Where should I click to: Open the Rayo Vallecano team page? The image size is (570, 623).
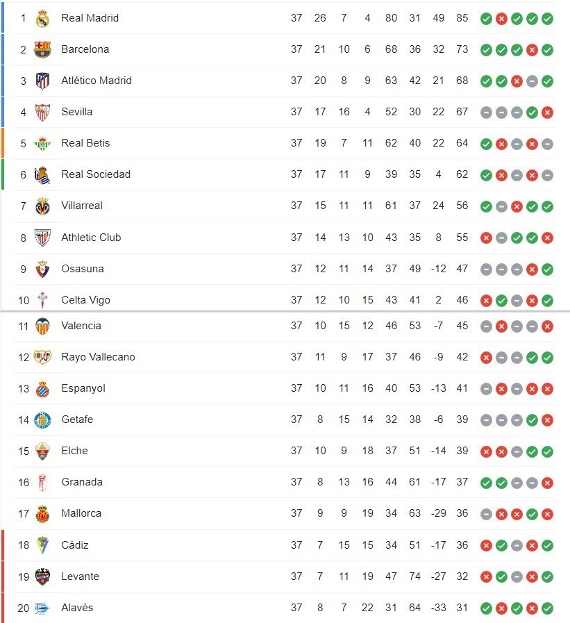pyautogui.click(x=98, y=357)
